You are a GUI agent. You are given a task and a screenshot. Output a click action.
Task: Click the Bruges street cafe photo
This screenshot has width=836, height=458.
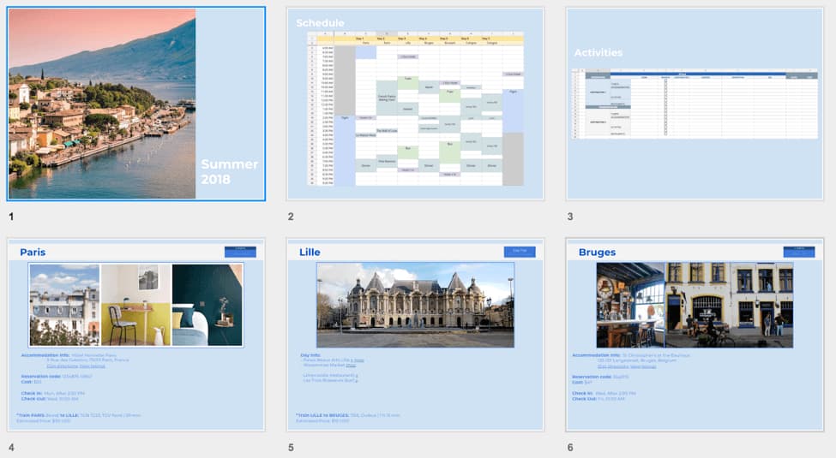695,305
